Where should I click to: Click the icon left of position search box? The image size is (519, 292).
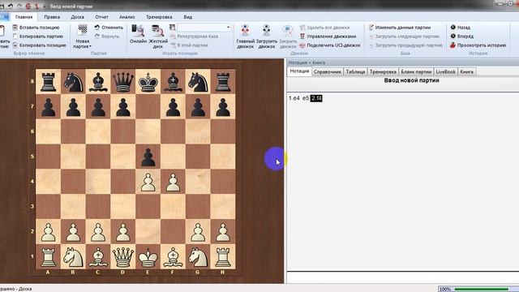[x=173, y=27]
